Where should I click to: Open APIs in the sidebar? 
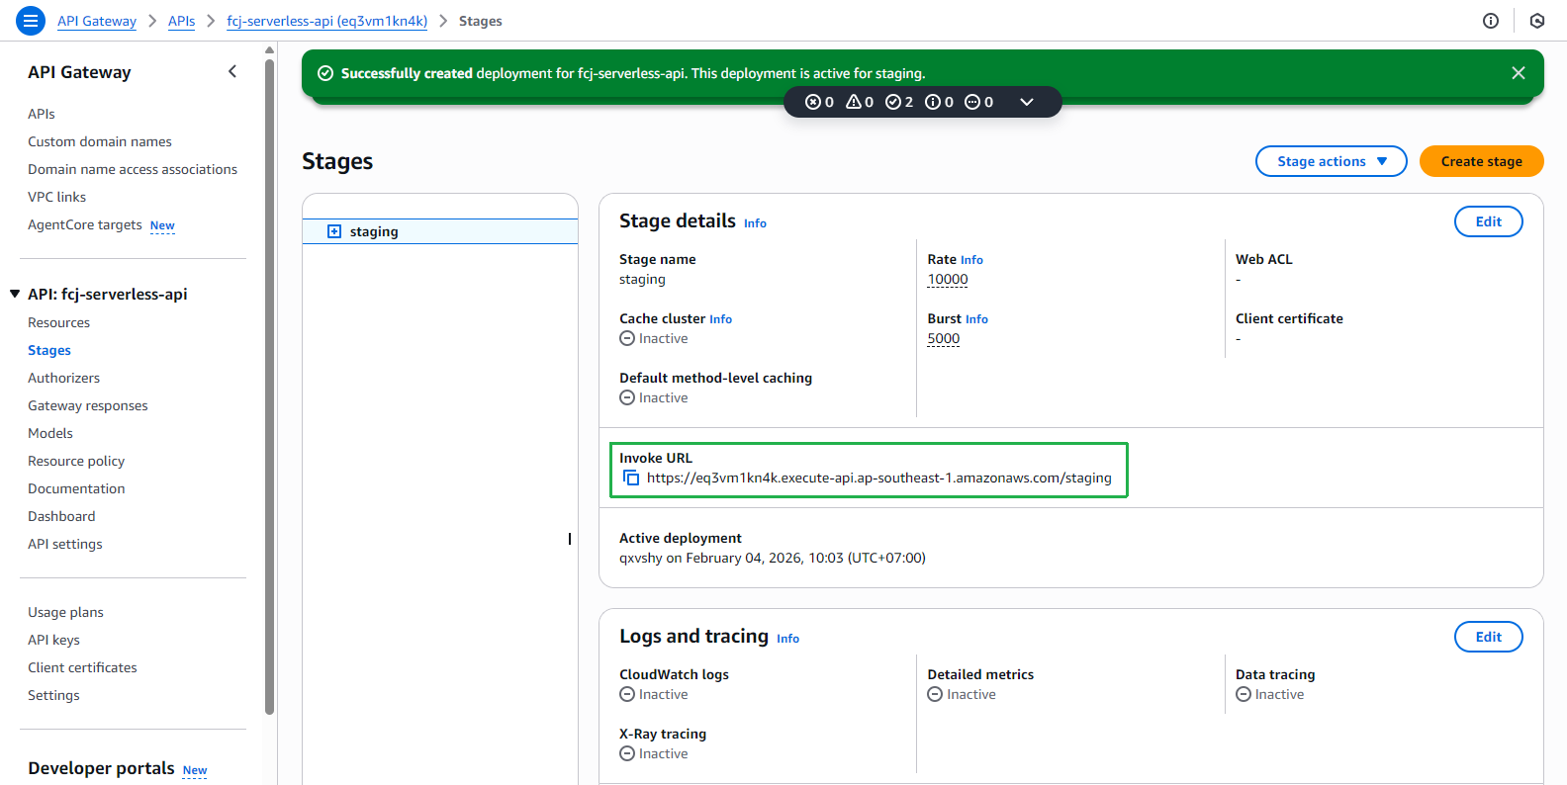point(42,114)
